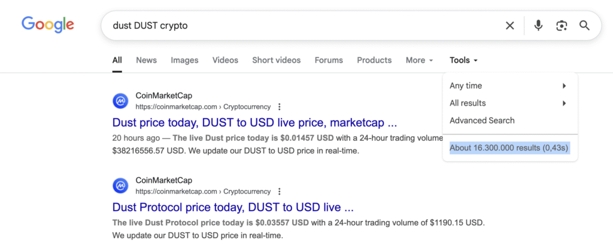
Task: Open Google Lens image search icon
Action: [561, 26]
